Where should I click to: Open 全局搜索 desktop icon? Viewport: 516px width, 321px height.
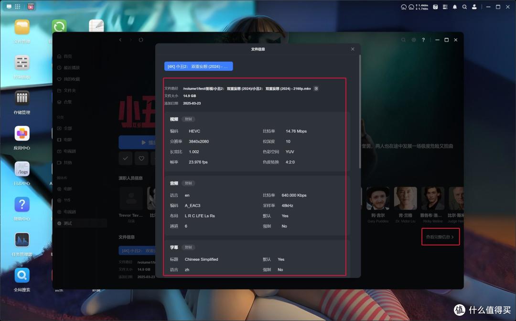(x=22, y=276)
